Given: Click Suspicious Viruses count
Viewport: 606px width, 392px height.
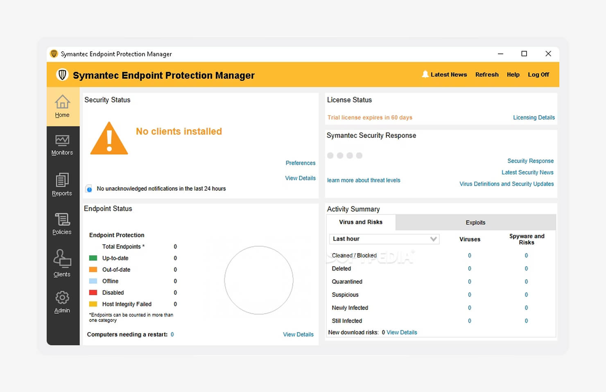Looking at the screenshot, I should click(470, 295).
